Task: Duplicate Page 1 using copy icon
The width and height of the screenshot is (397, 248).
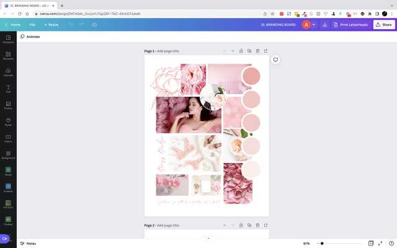Action: (x=249, y=51)
